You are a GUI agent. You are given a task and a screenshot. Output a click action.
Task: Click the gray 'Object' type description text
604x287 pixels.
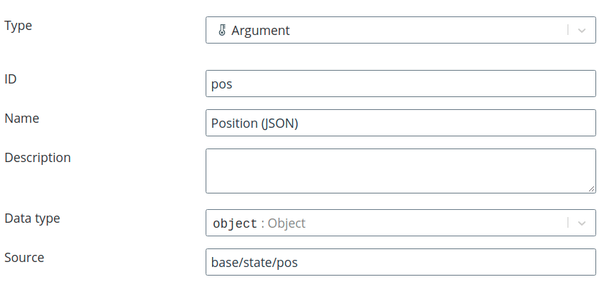(286, 223)
